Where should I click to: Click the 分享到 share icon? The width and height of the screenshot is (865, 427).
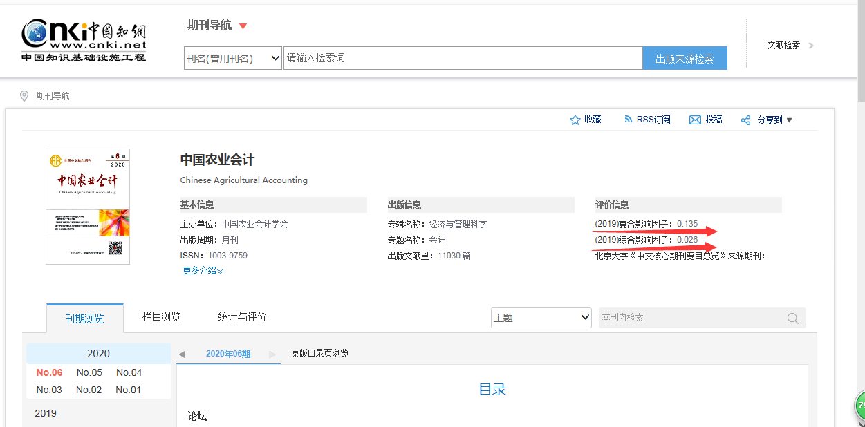[745, 120]
